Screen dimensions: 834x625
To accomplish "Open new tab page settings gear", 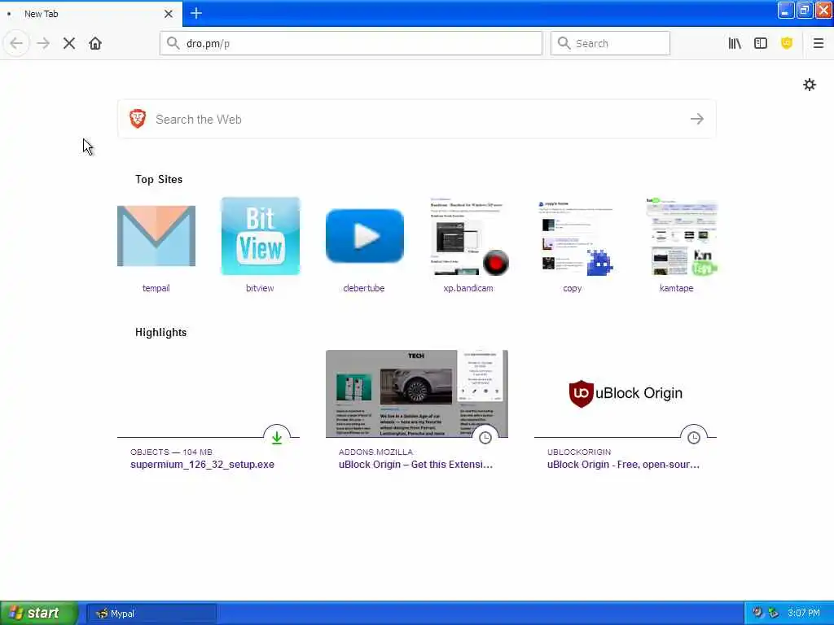I will tap(809, 85).
